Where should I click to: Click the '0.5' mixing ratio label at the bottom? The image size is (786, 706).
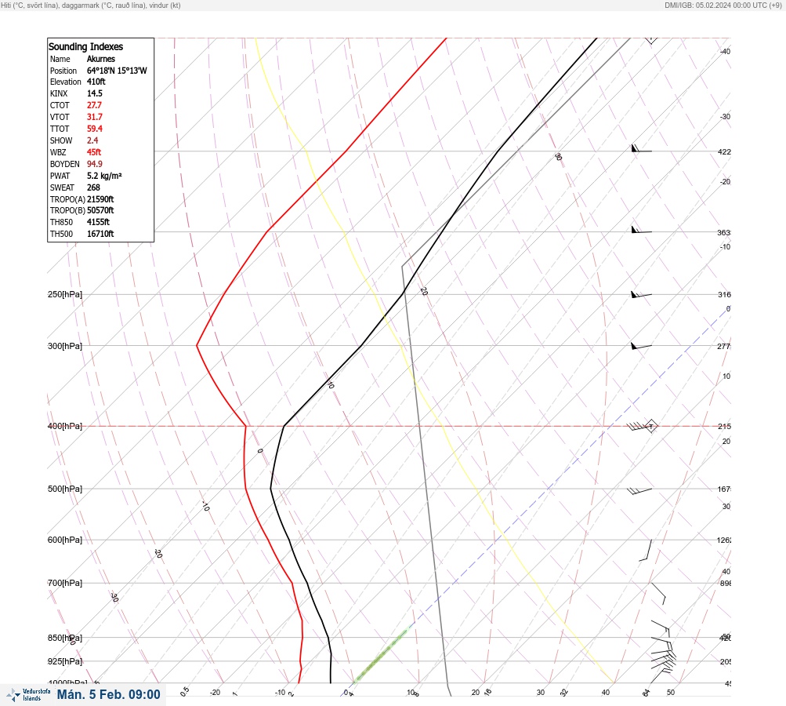pyautogui.click(x=185, y=691)
